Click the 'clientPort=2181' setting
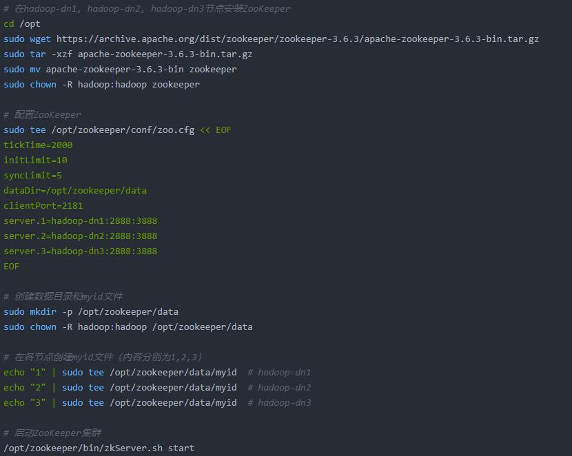 (43, 206)
